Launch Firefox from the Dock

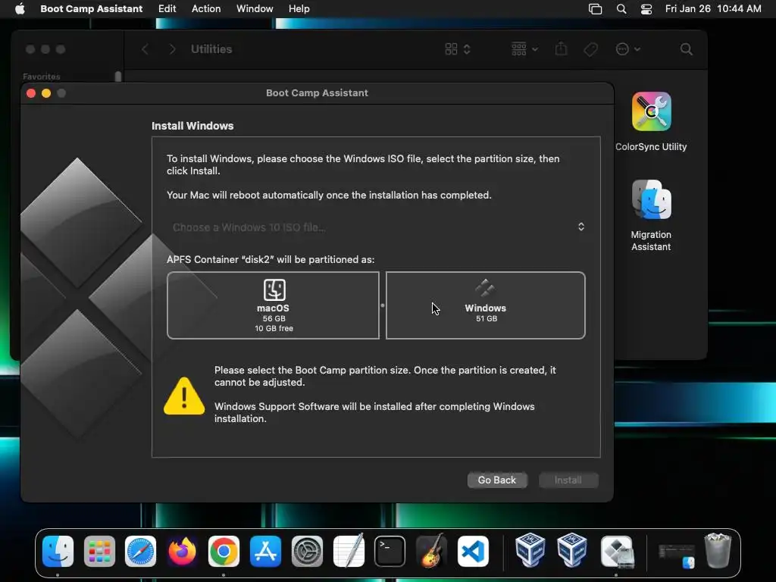click(182, 552)
